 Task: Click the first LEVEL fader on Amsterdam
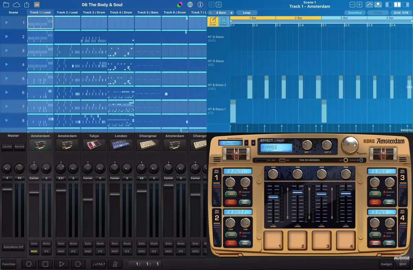point(273,197)
